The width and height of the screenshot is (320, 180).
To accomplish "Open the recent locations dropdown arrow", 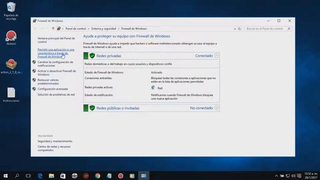I will click(x=47, y=29).
